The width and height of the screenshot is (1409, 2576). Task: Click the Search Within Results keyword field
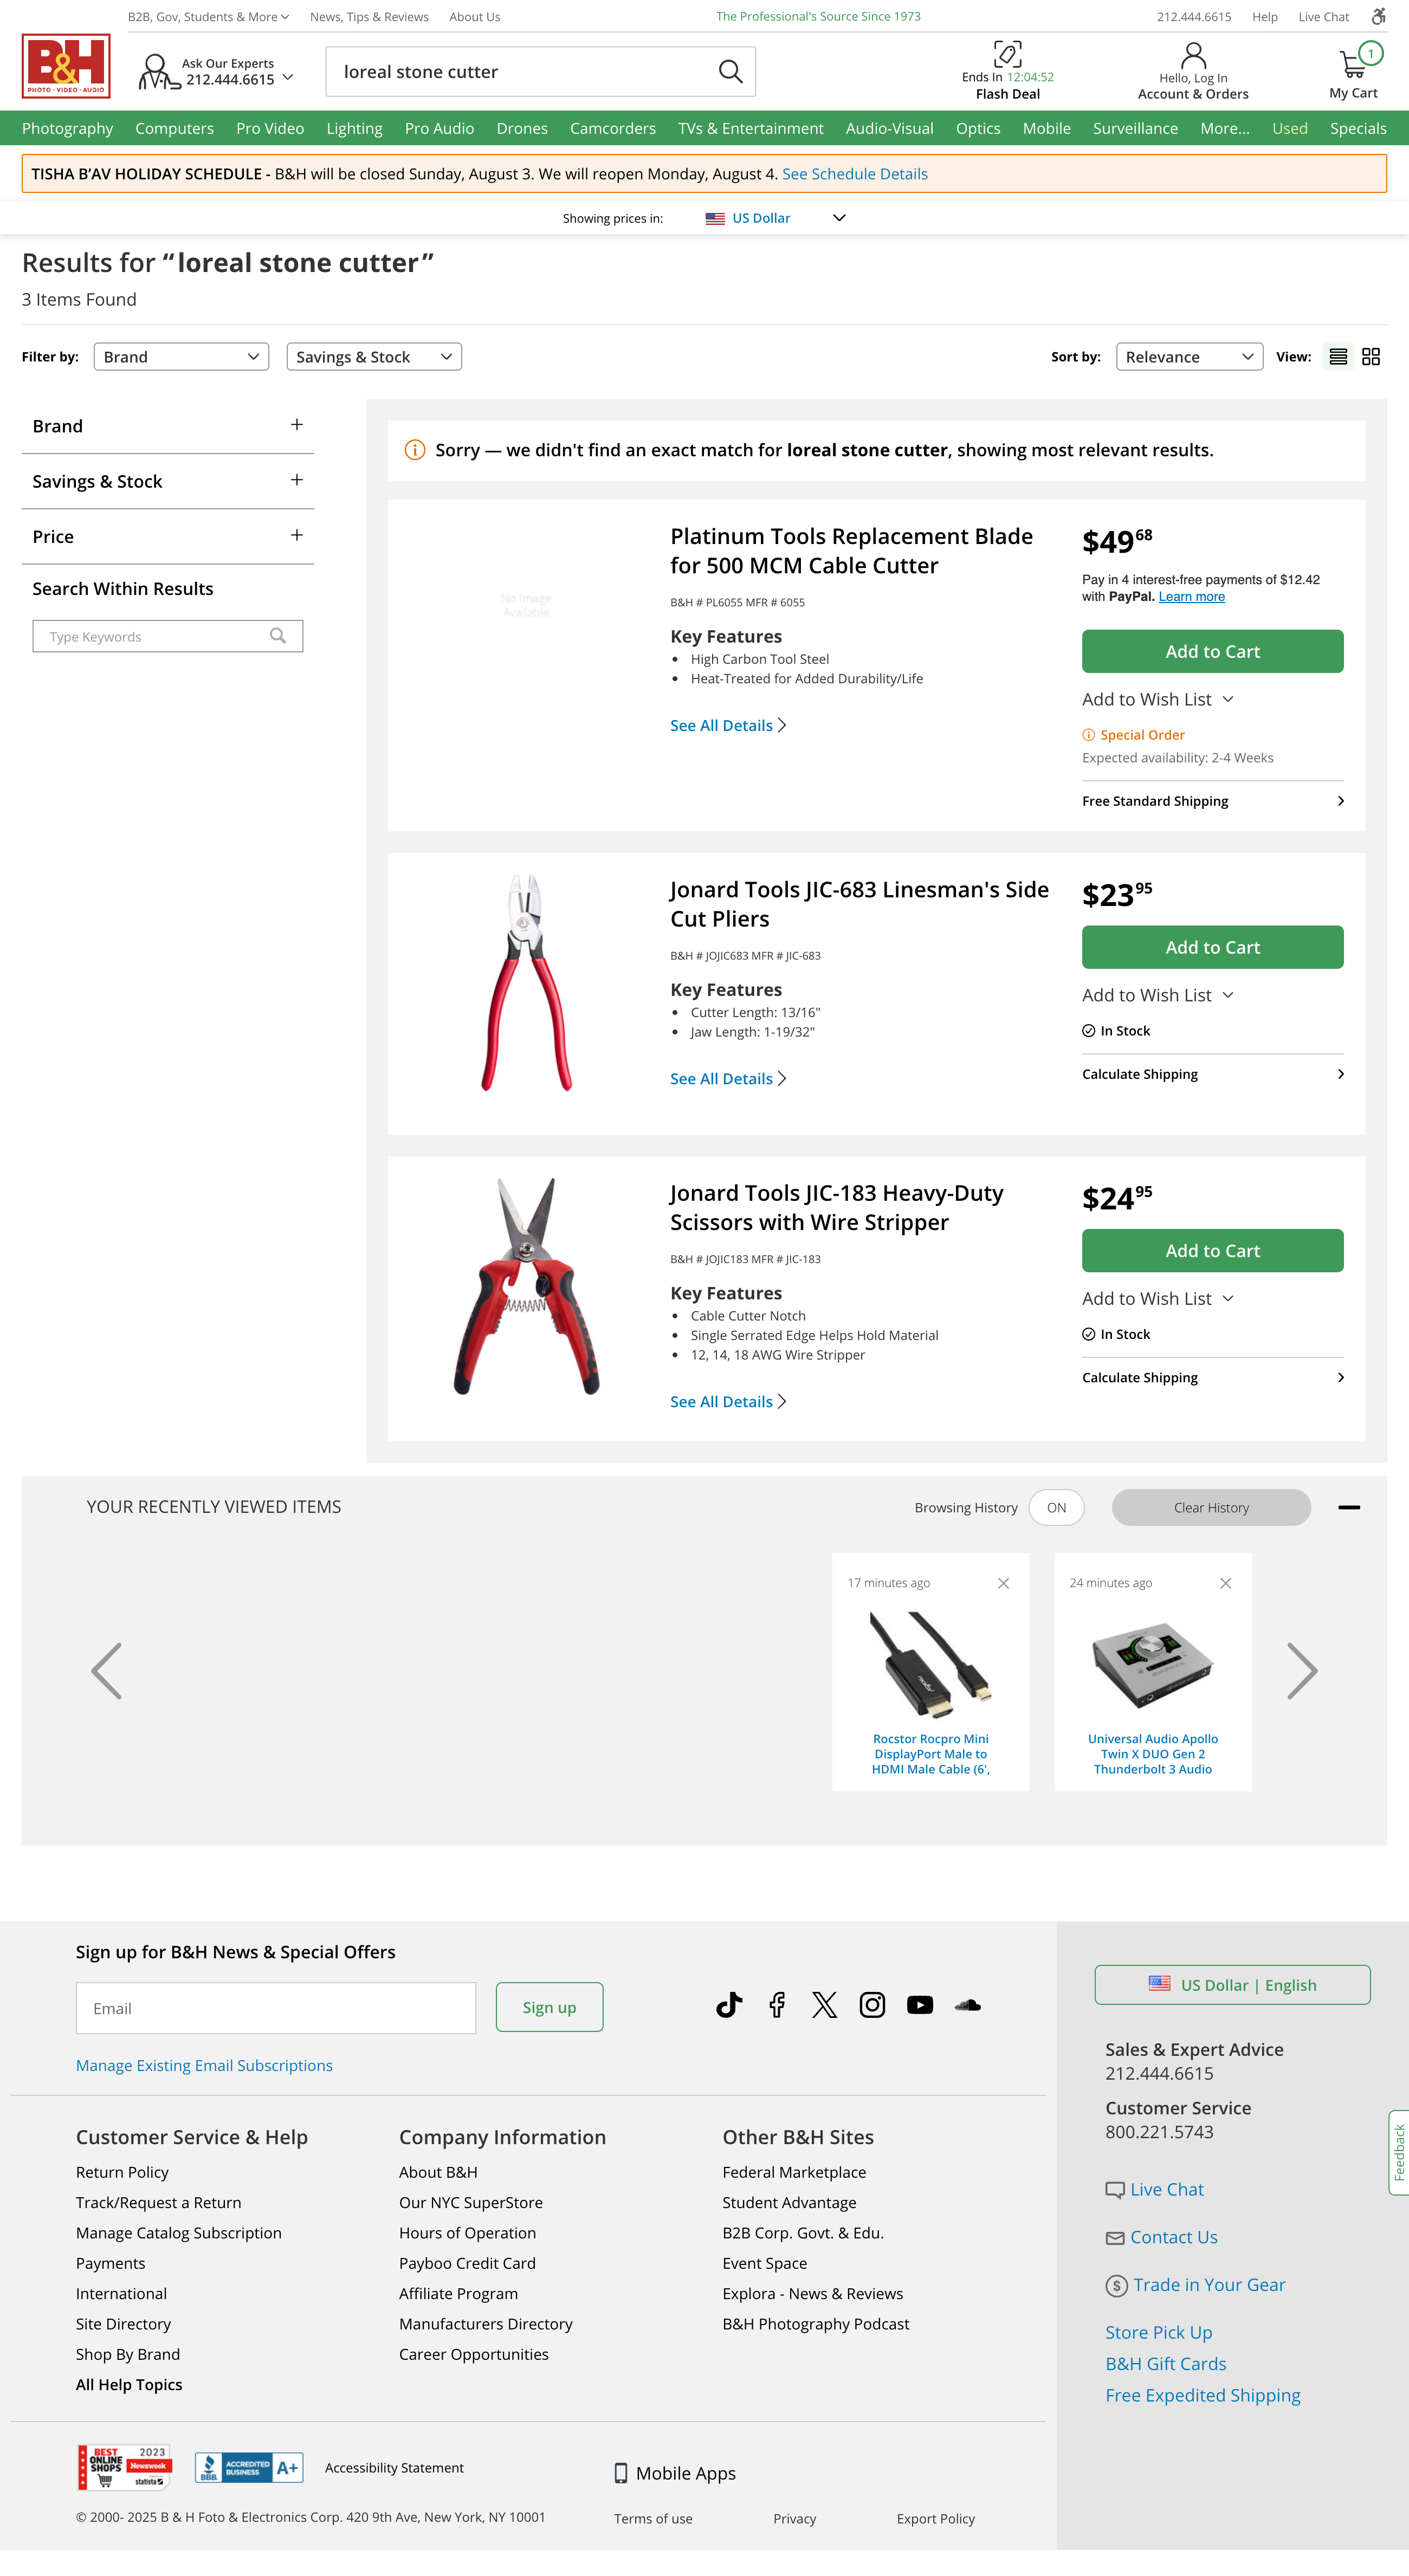[x=155, y=636]
